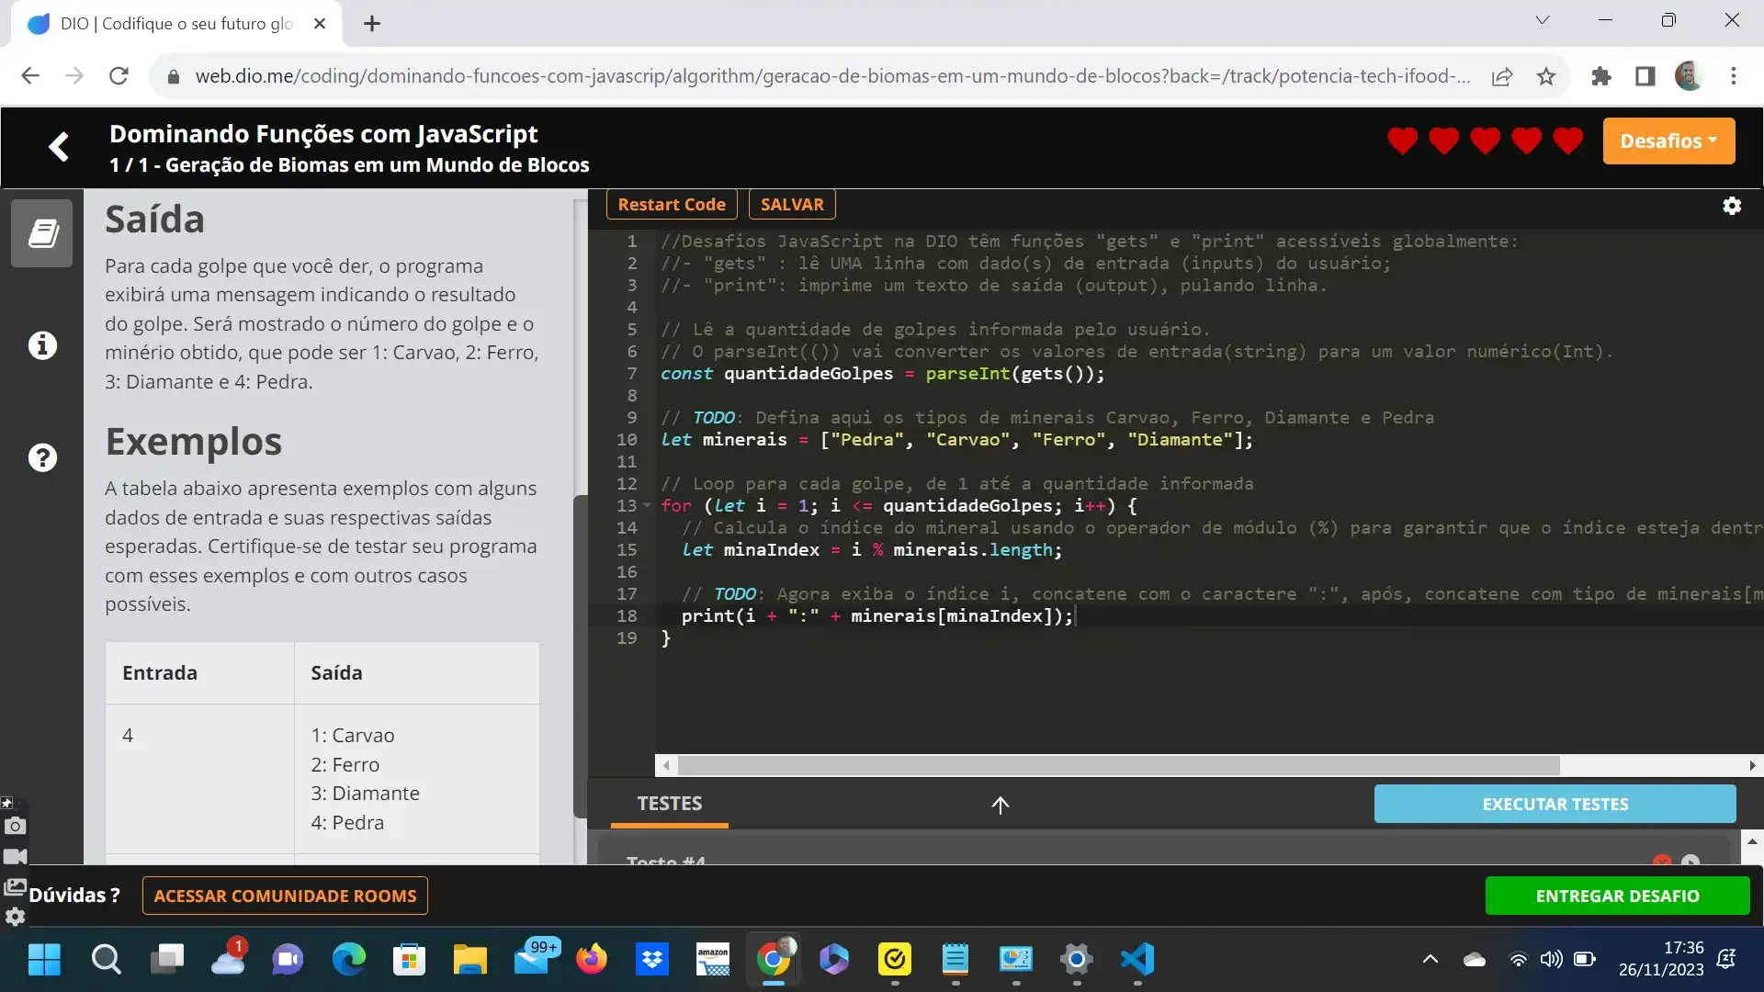Open Firefox from taskbar
Viewport: 1764px width, 992px height.
coord(592,960)
